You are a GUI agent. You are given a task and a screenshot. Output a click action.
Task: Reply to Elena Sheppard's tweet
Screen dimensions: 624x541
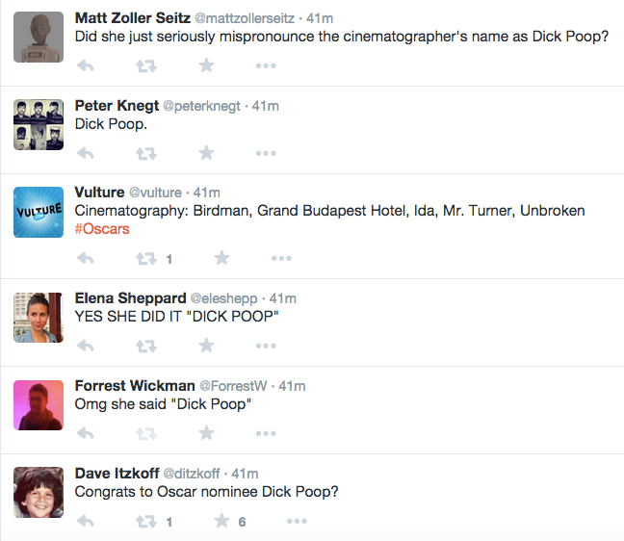coord(85,346)
